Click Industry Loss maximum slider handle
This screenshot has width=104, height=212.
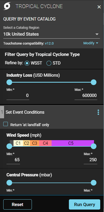[x=93, y=82]
